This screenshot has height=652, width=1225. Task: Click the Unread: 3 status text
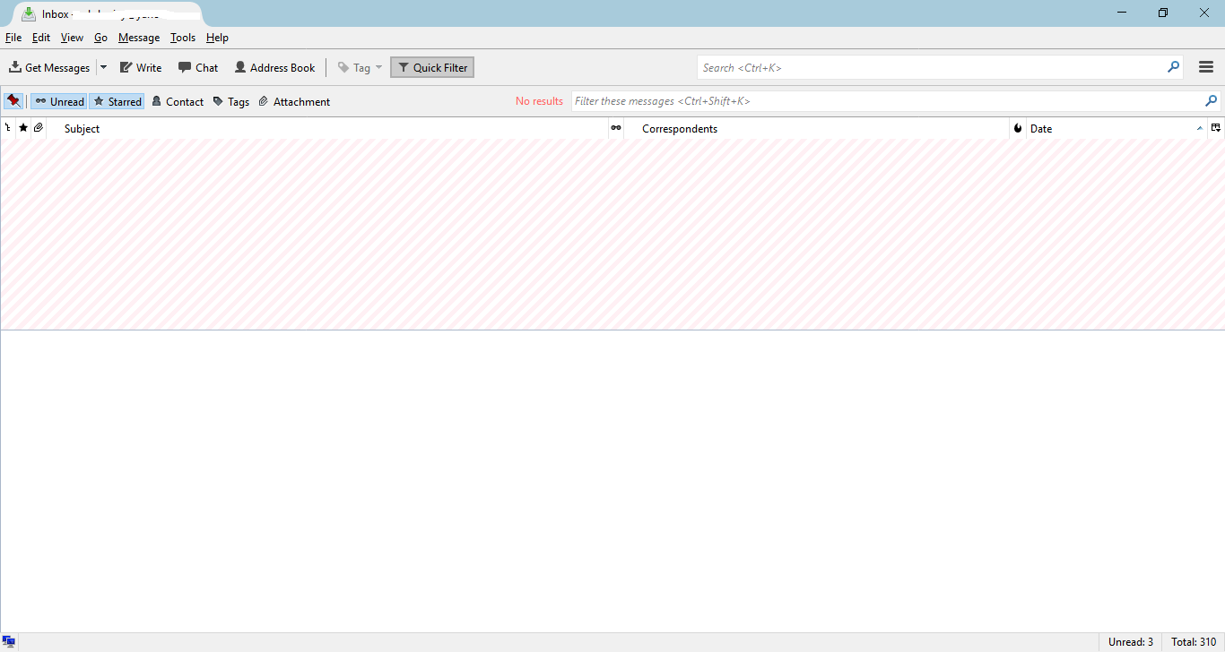[1131, 642]
